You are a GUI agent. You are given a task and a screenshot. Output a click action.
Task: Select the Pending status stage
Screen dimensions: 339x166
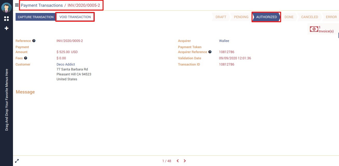tap(241, 17)
